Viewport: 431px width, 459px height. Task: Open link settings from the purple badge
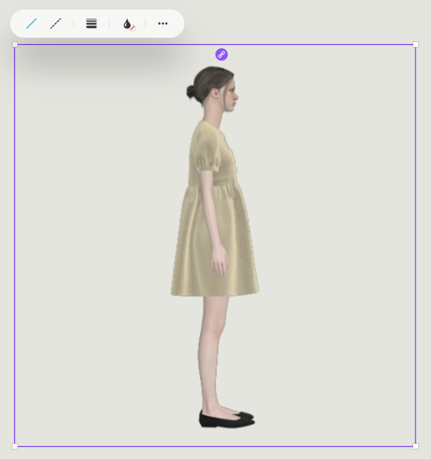[x=221, y=54]
